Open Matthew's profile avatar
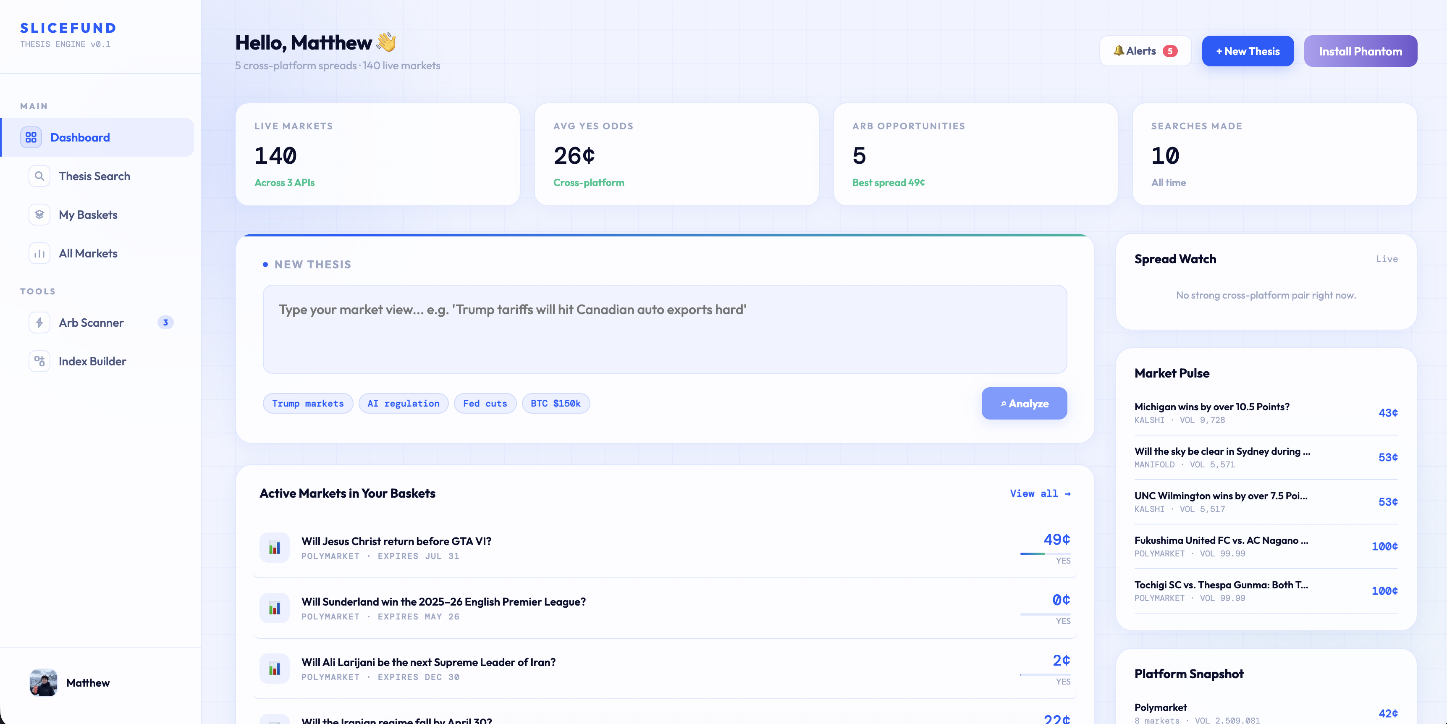Image resolution: width=1447 pixels, height=724 pixels. [43, 682]
